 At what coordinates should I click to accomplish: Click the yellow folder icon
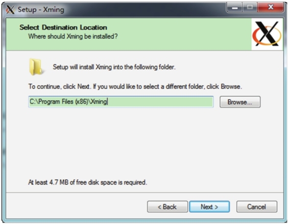(x=36, y=67)
